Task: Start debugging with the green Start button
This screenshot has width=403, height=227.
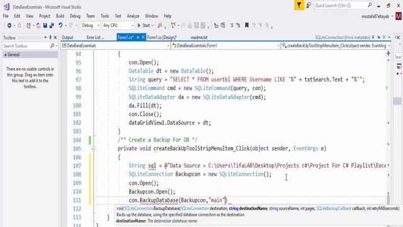Action: 144,25
